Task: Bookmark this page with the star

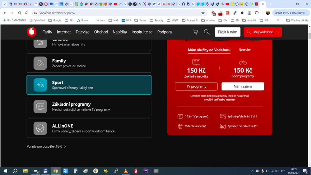Action: [x=203, y=13]
